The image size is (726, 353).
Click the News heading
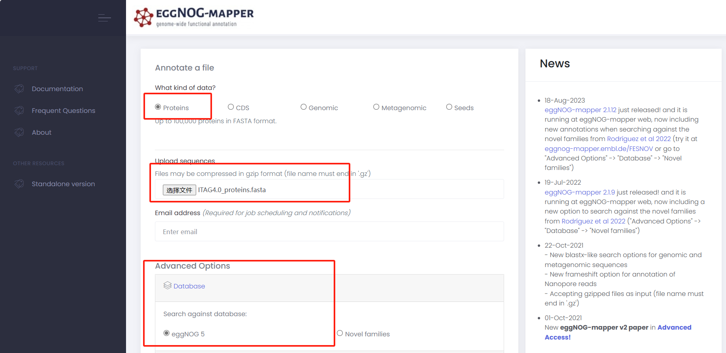[x=555, y=63]
